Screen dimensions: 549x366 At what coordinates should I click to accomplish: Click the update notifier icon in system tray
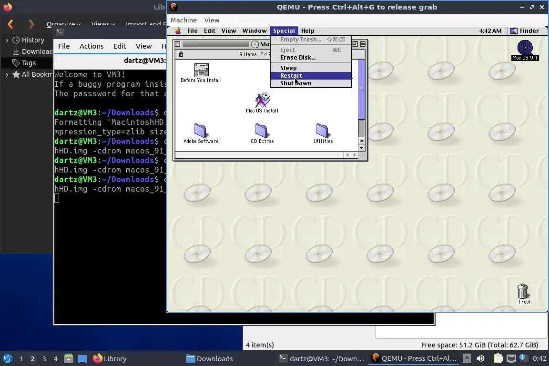tap(523, 357)
